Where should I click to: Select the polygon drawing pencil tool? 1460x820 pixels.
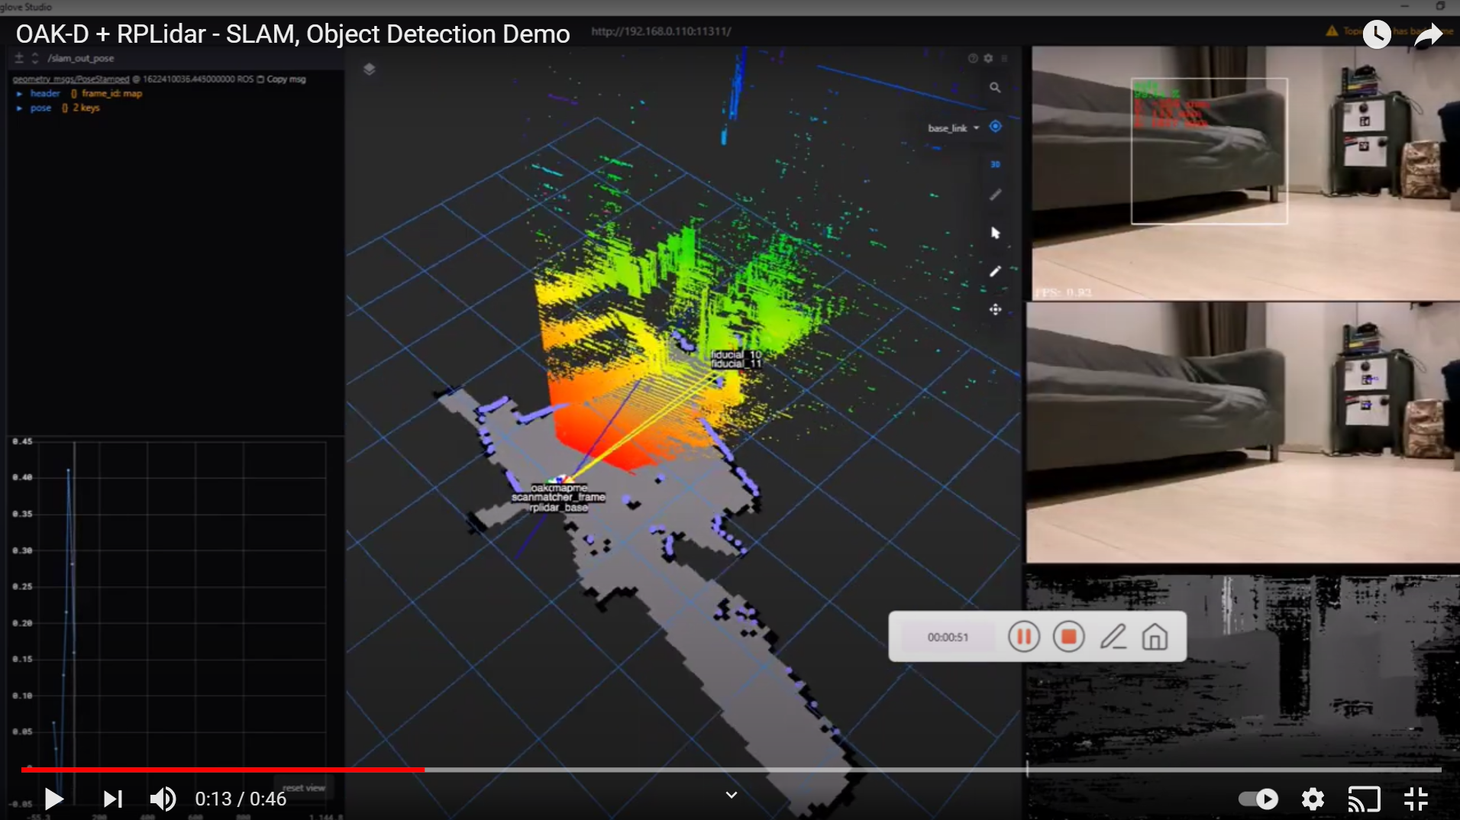tap(995, 271)
